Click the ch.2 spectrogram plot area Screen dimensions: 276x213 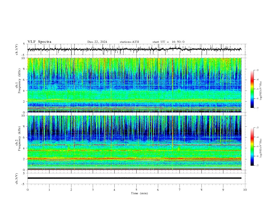click(135, 143)
